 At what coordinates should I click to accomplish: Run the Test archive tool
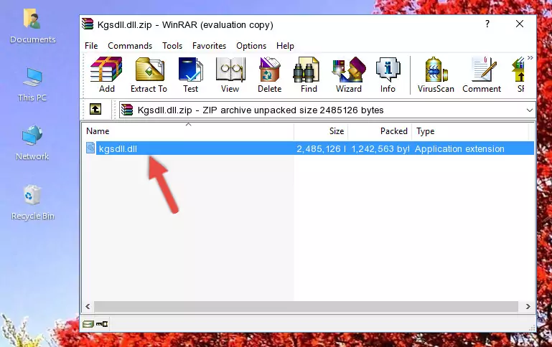pyautogui.click(x=190, y=74)
